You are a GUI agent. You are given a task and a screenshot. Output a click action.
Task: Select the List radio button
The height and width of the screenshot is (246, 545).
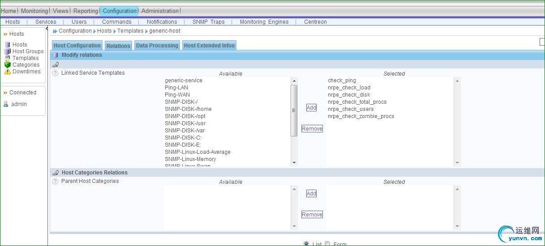click(306, 244)
